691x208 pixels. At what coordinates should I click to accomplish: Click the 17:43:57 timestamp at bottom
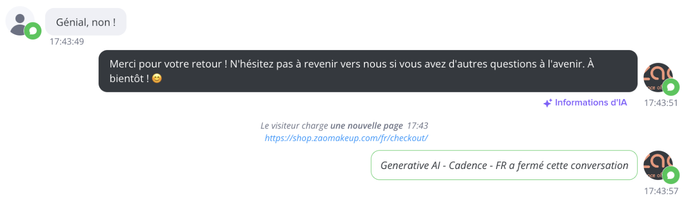[661, 191]
